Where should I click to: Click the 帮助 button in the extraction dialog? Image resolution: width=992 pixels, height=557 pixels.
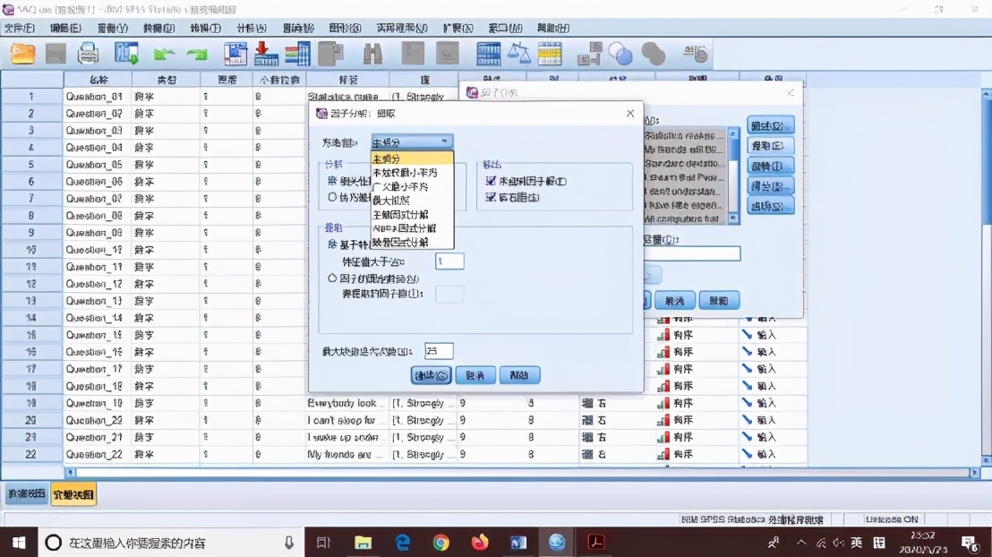click(x=521, y=374)
